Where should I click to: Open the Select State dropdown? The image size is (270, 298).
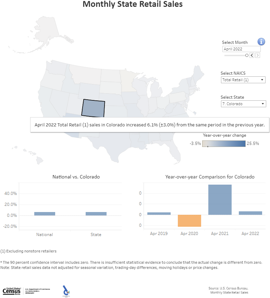tap(243, 103)
